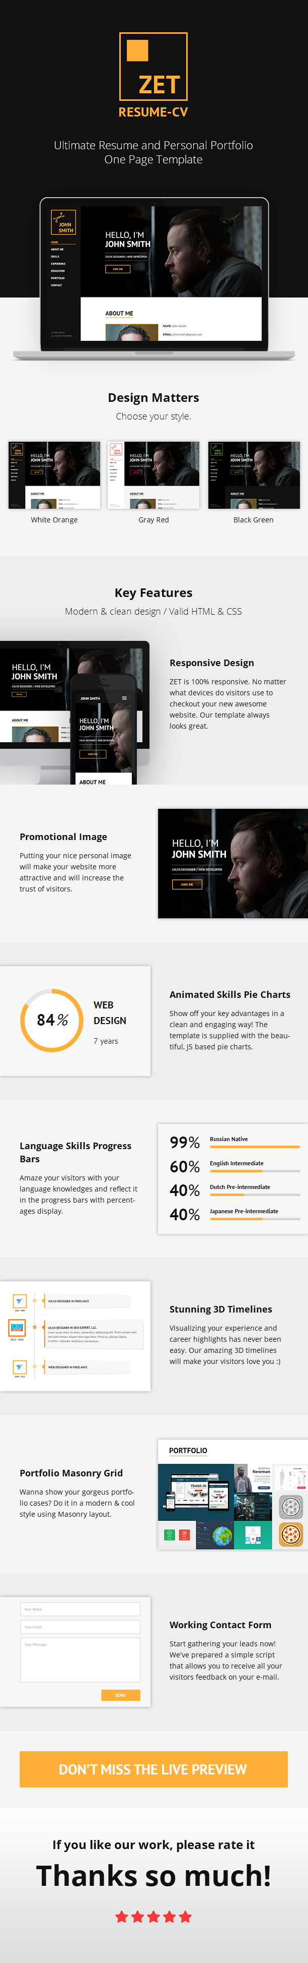The image size is (308, 1963).
Task: Select the Gray Red style thumbnail
Action: (x=153, y=475)
